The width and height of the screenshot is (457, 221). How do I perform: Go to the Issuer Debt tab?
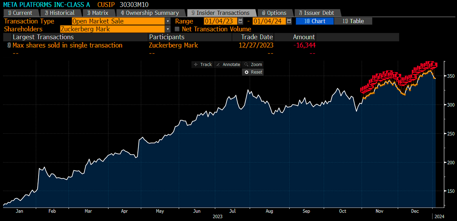point(317,13)
